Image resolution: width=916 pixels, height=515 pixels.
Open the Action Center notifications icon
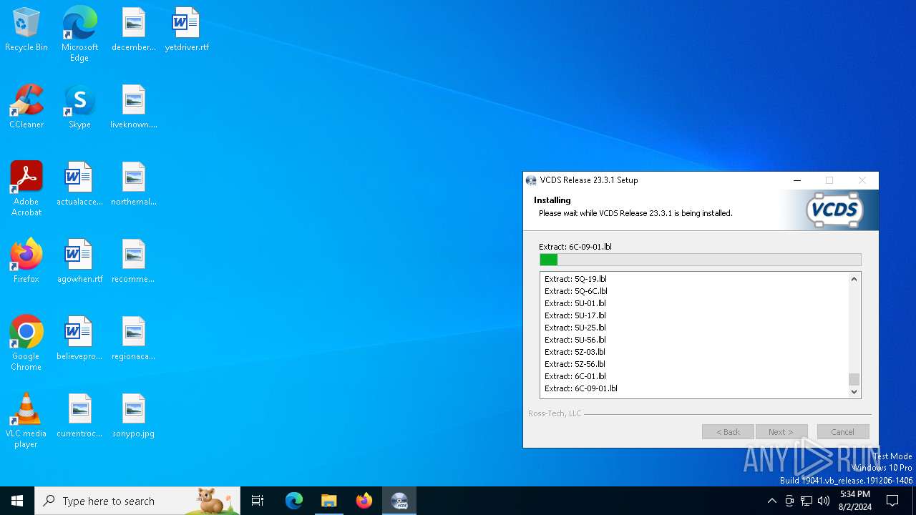tap(892, 501)
